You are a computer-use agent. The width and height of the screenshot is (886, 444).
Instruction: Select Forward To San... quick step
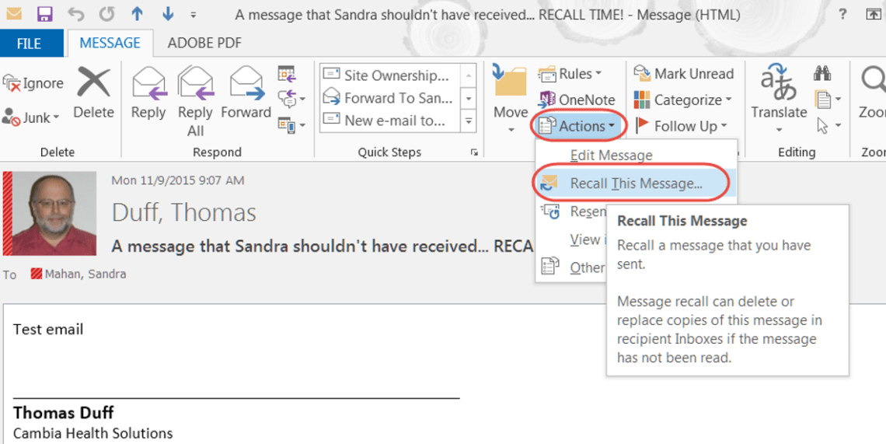coord(390,99)
